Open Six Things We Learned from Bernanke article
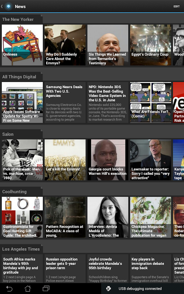The image size is (184, 294). pyautogui.click(x=108, y=45)
